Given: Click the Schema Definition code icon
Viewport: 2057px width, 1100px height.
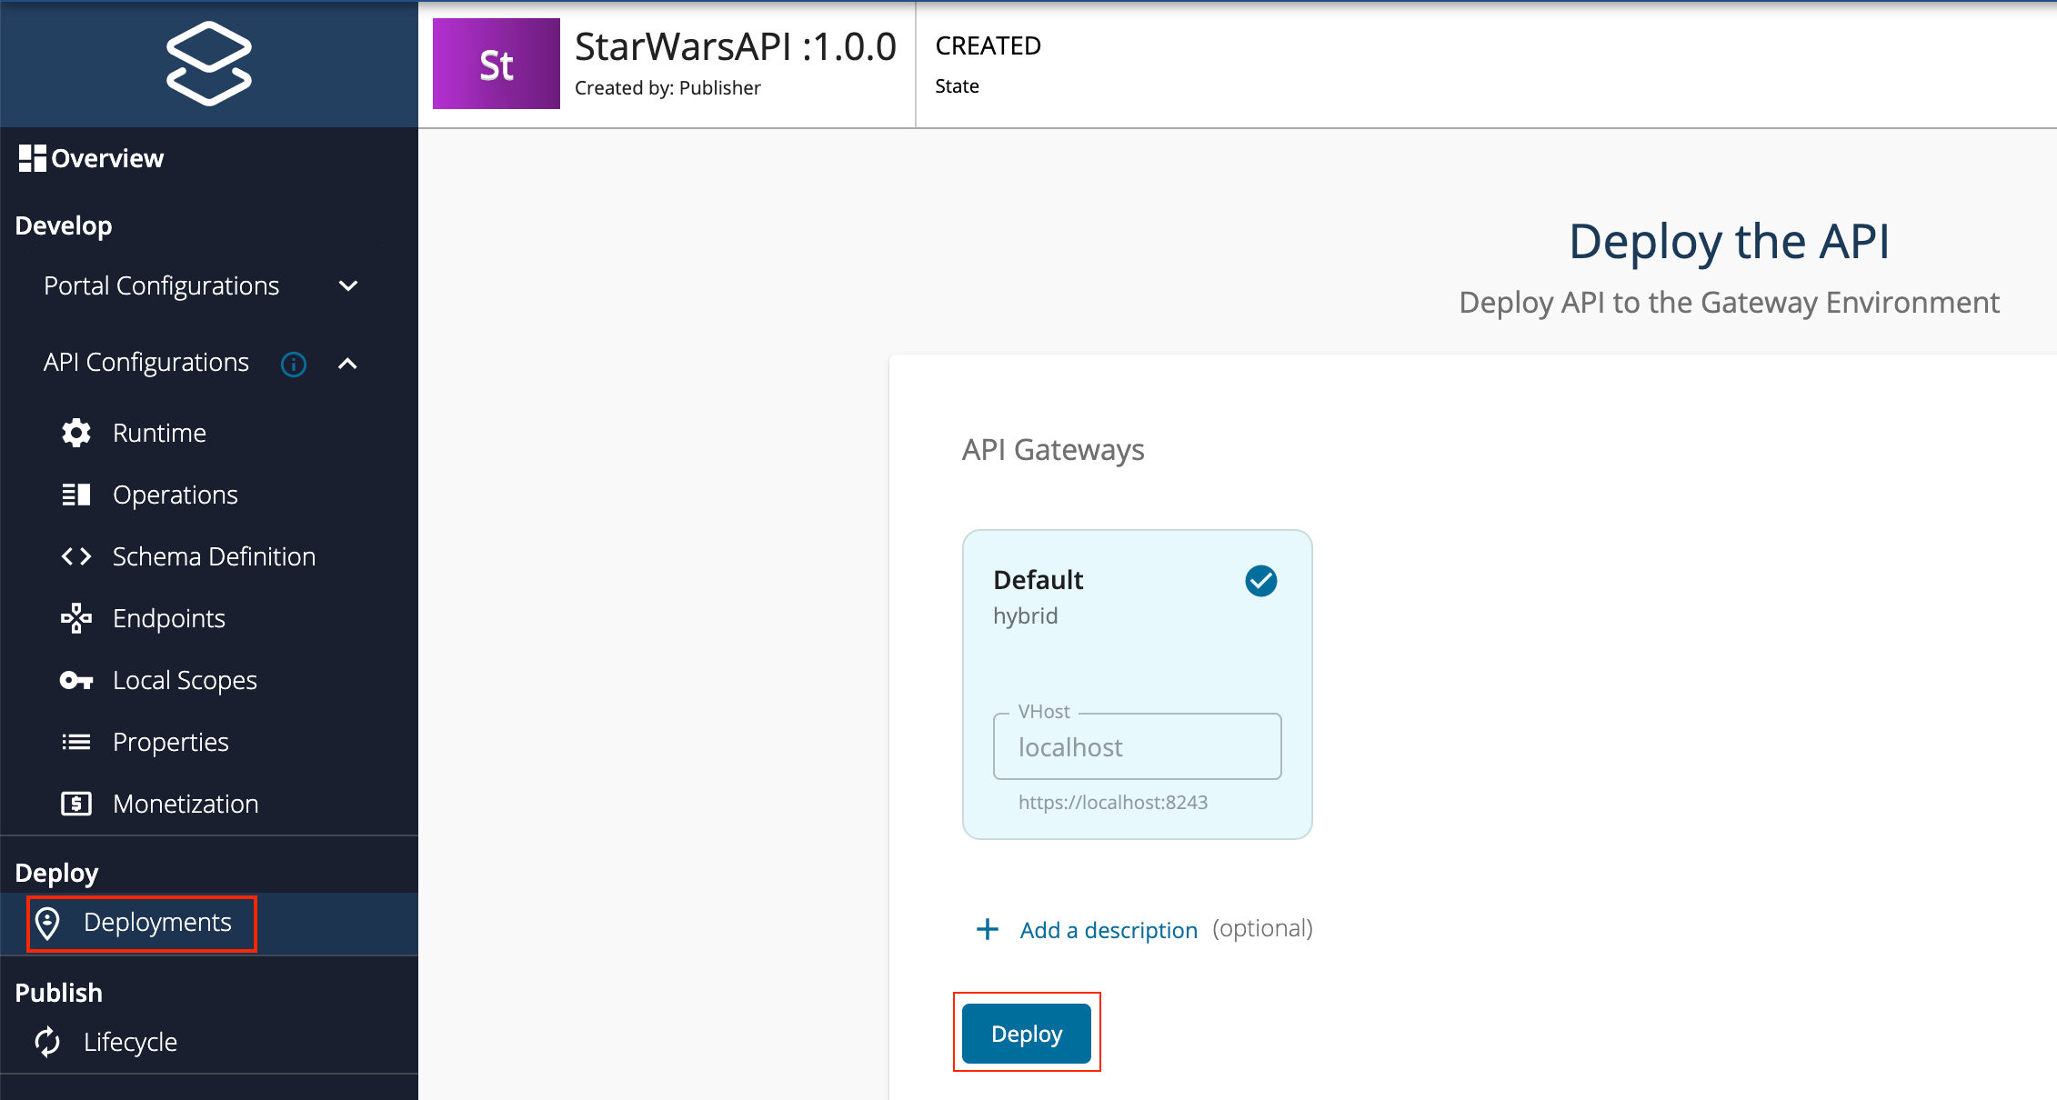Looking at the screenshot, I should point(76,556).
